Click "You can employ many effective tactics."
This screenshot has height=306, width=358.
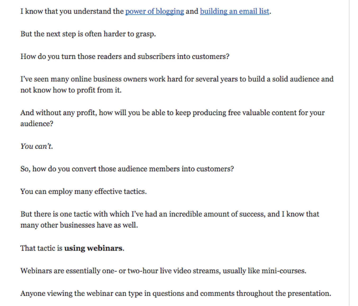[x=83, y=191]
